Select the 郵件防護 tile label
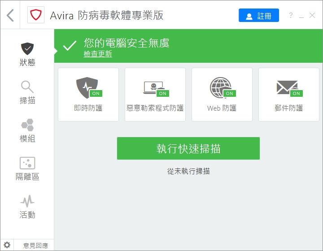This screenshot has width=323, height=251. tap(288, 108)
